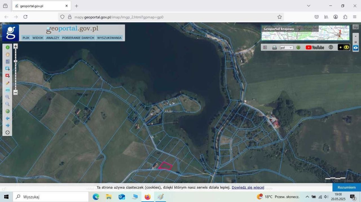
Task: Open the WMS services icon
Action: (274, 47)
